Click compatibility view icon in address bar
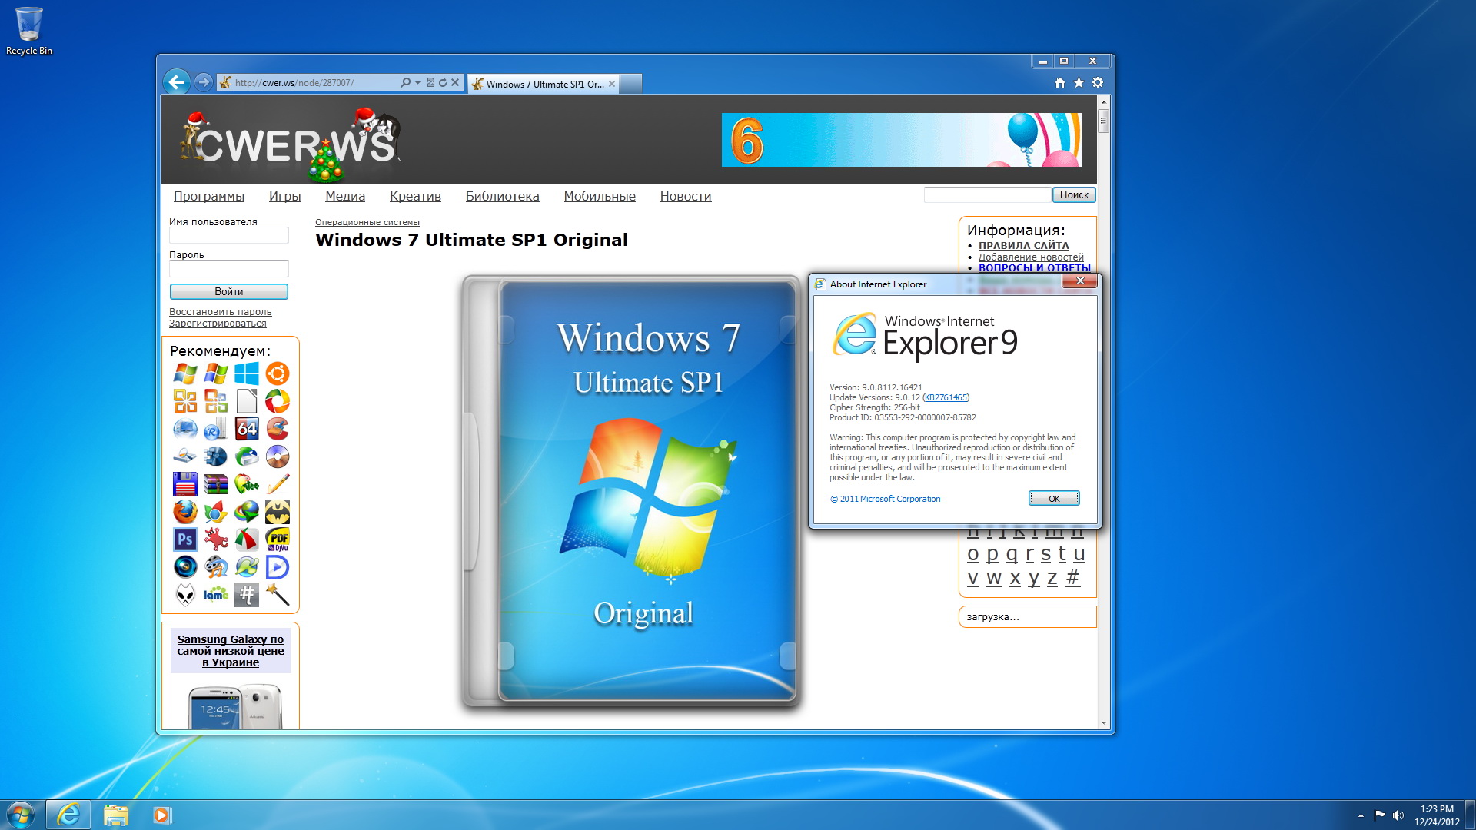1476x830 pixels. tap(430, 82)
